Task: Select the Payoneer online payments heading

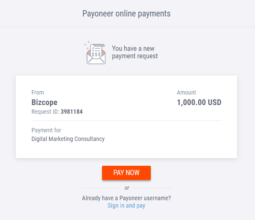Action: 126,14
